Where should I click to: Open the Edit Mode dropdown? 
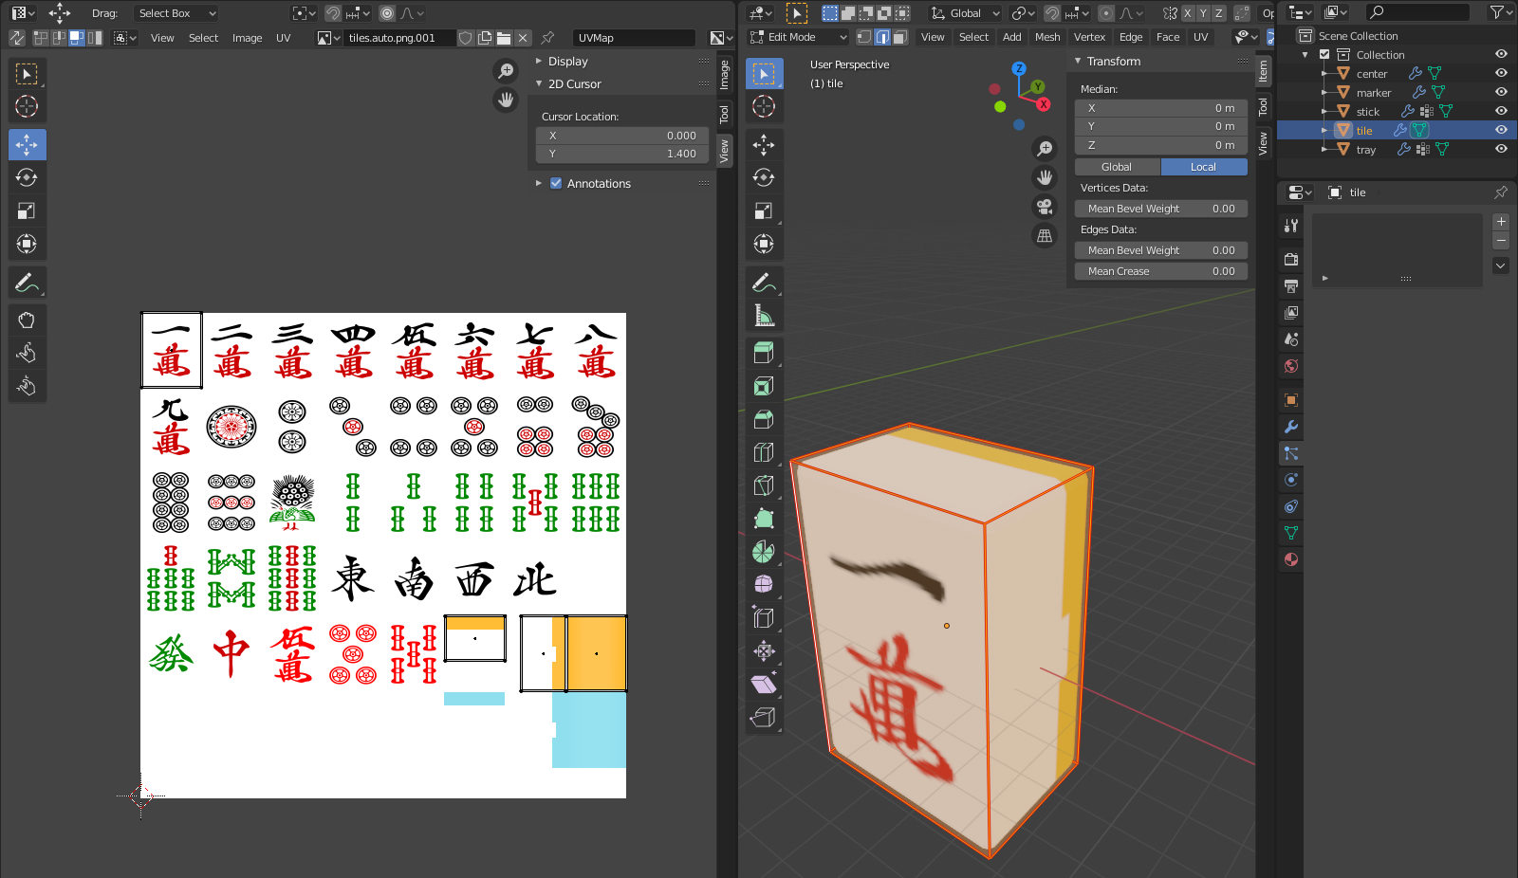pos(798,37)
